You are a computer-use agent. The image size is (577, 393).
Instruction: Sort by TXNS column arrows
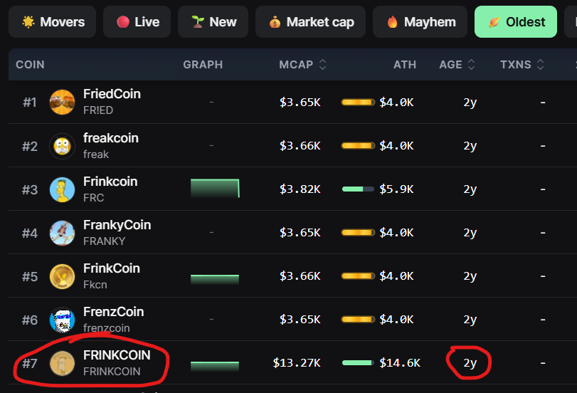(541, 65)
